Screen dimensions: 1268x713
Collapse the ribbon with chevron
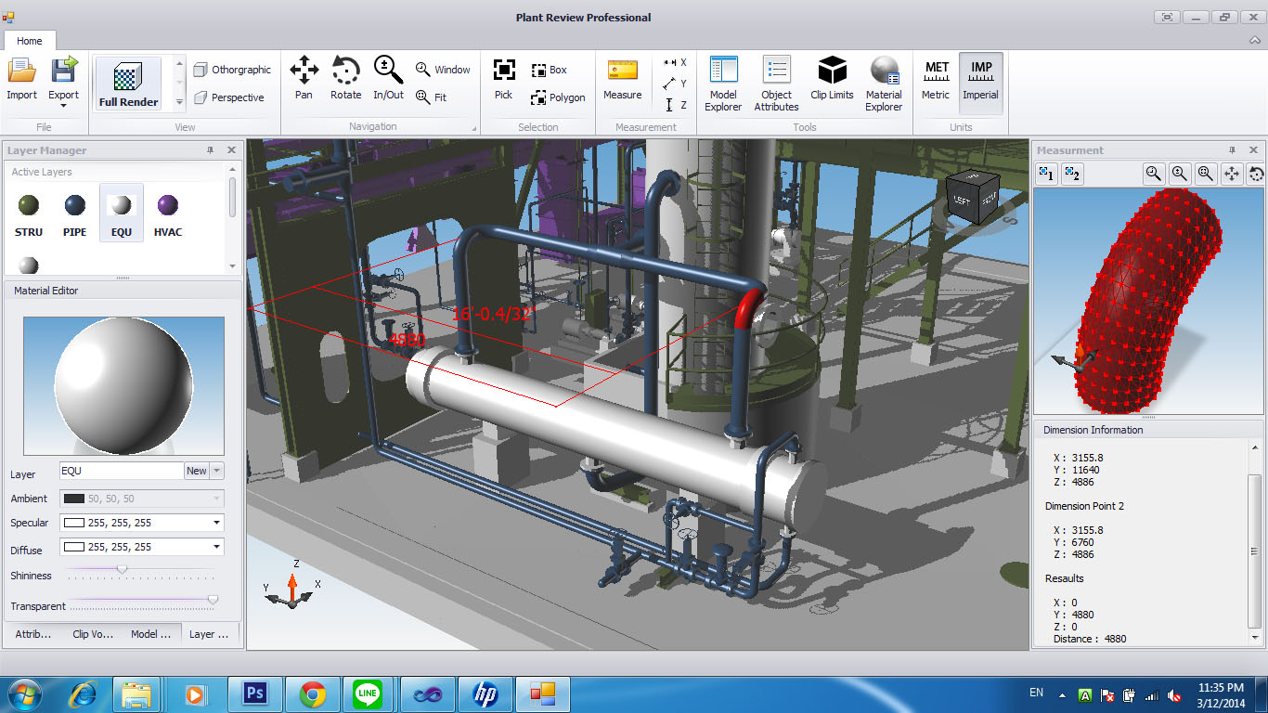pyautogui.click(x=1253, y=41)
